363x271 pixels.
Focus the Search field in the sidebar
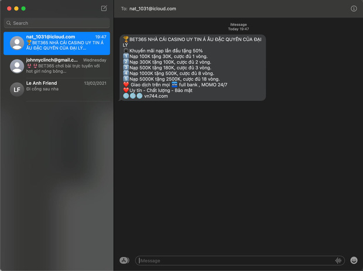point(59,23)
